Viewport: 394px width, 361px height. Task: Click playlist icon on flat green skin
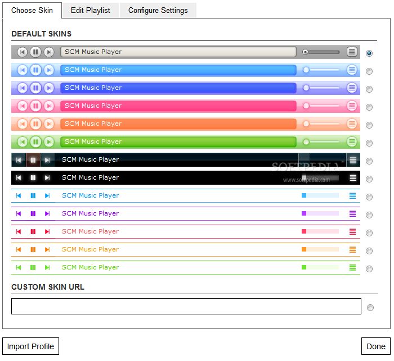(x=352, y=268)
